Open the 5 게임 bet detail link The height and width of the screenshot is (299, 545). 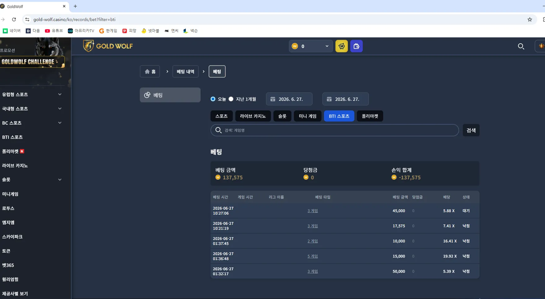[x=312, y=256]
